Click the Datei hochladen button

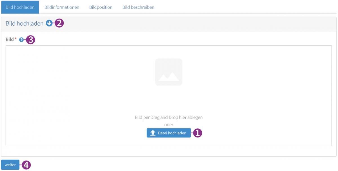point(169,133)
